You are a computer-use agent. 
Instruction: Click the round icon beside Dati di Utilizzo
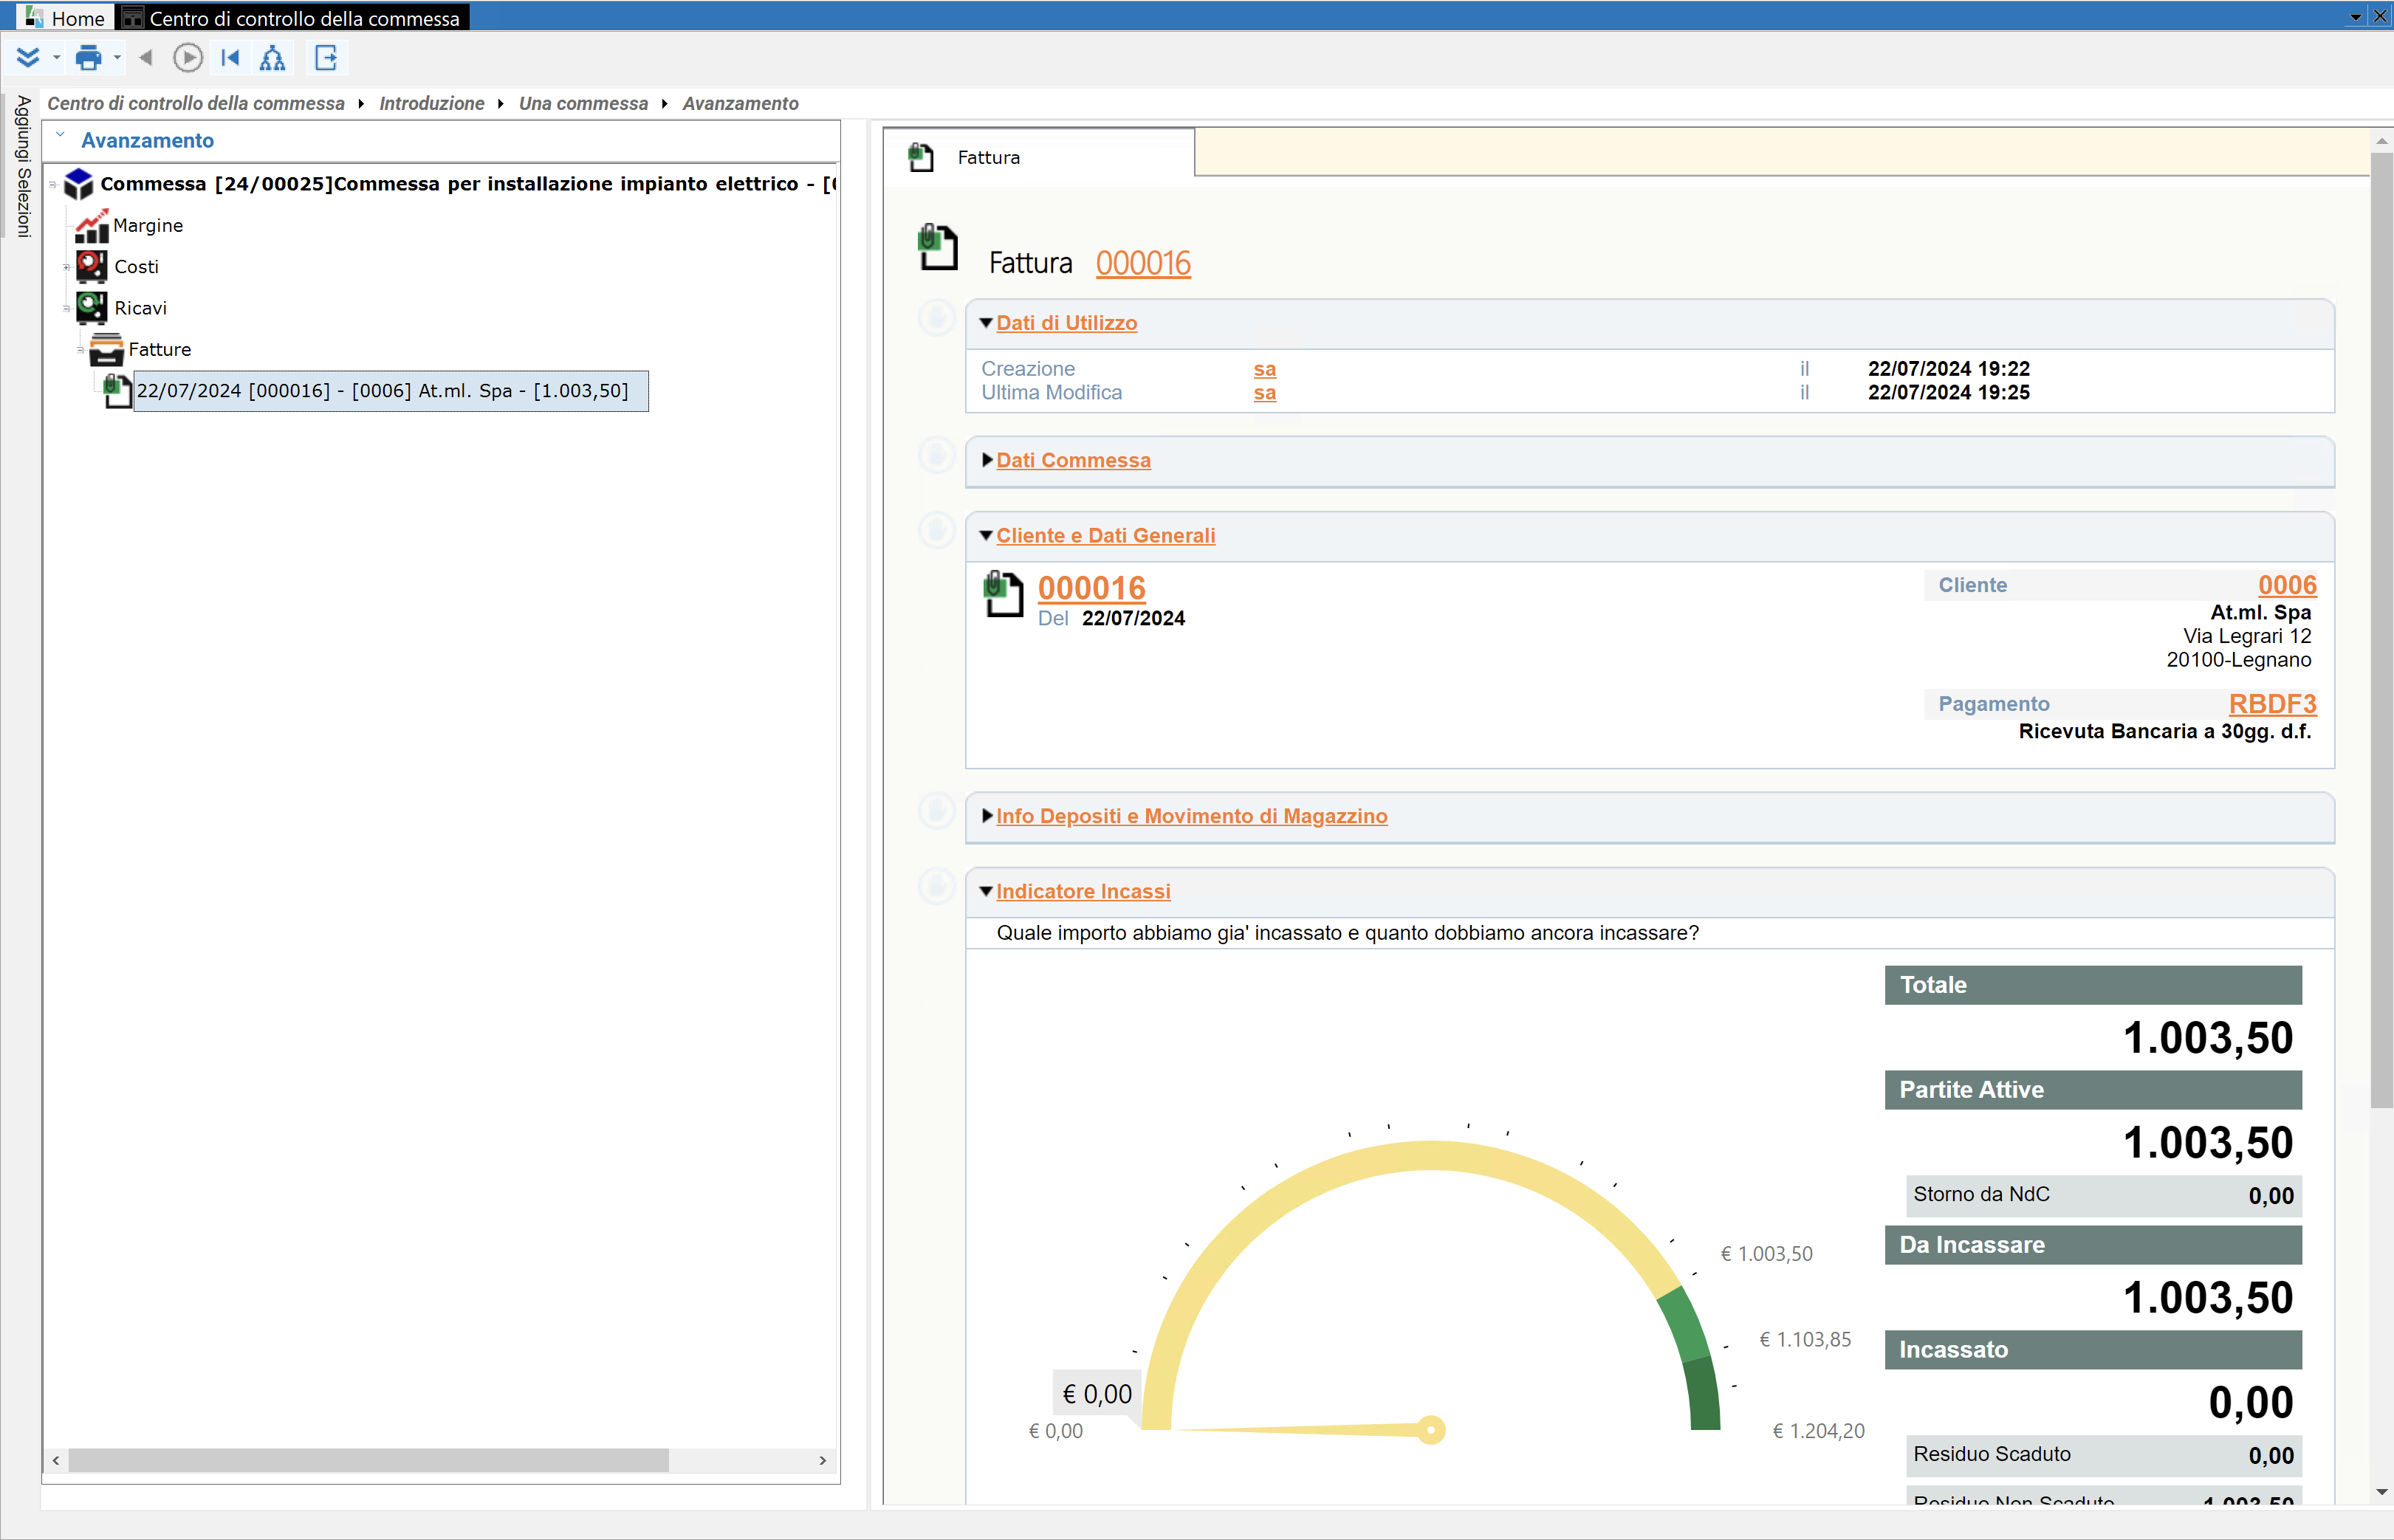point(937,318)
